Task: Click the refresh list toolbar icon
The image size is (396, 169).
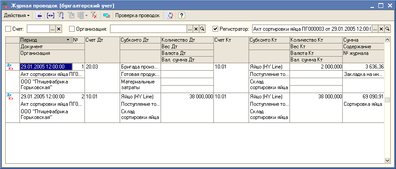Action: coord(170,16)
